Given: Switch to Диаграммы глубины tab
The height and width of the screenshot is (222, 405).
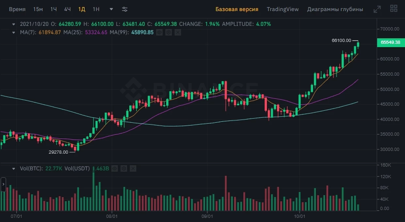Looking at the screenshot, I should point(335,9).
